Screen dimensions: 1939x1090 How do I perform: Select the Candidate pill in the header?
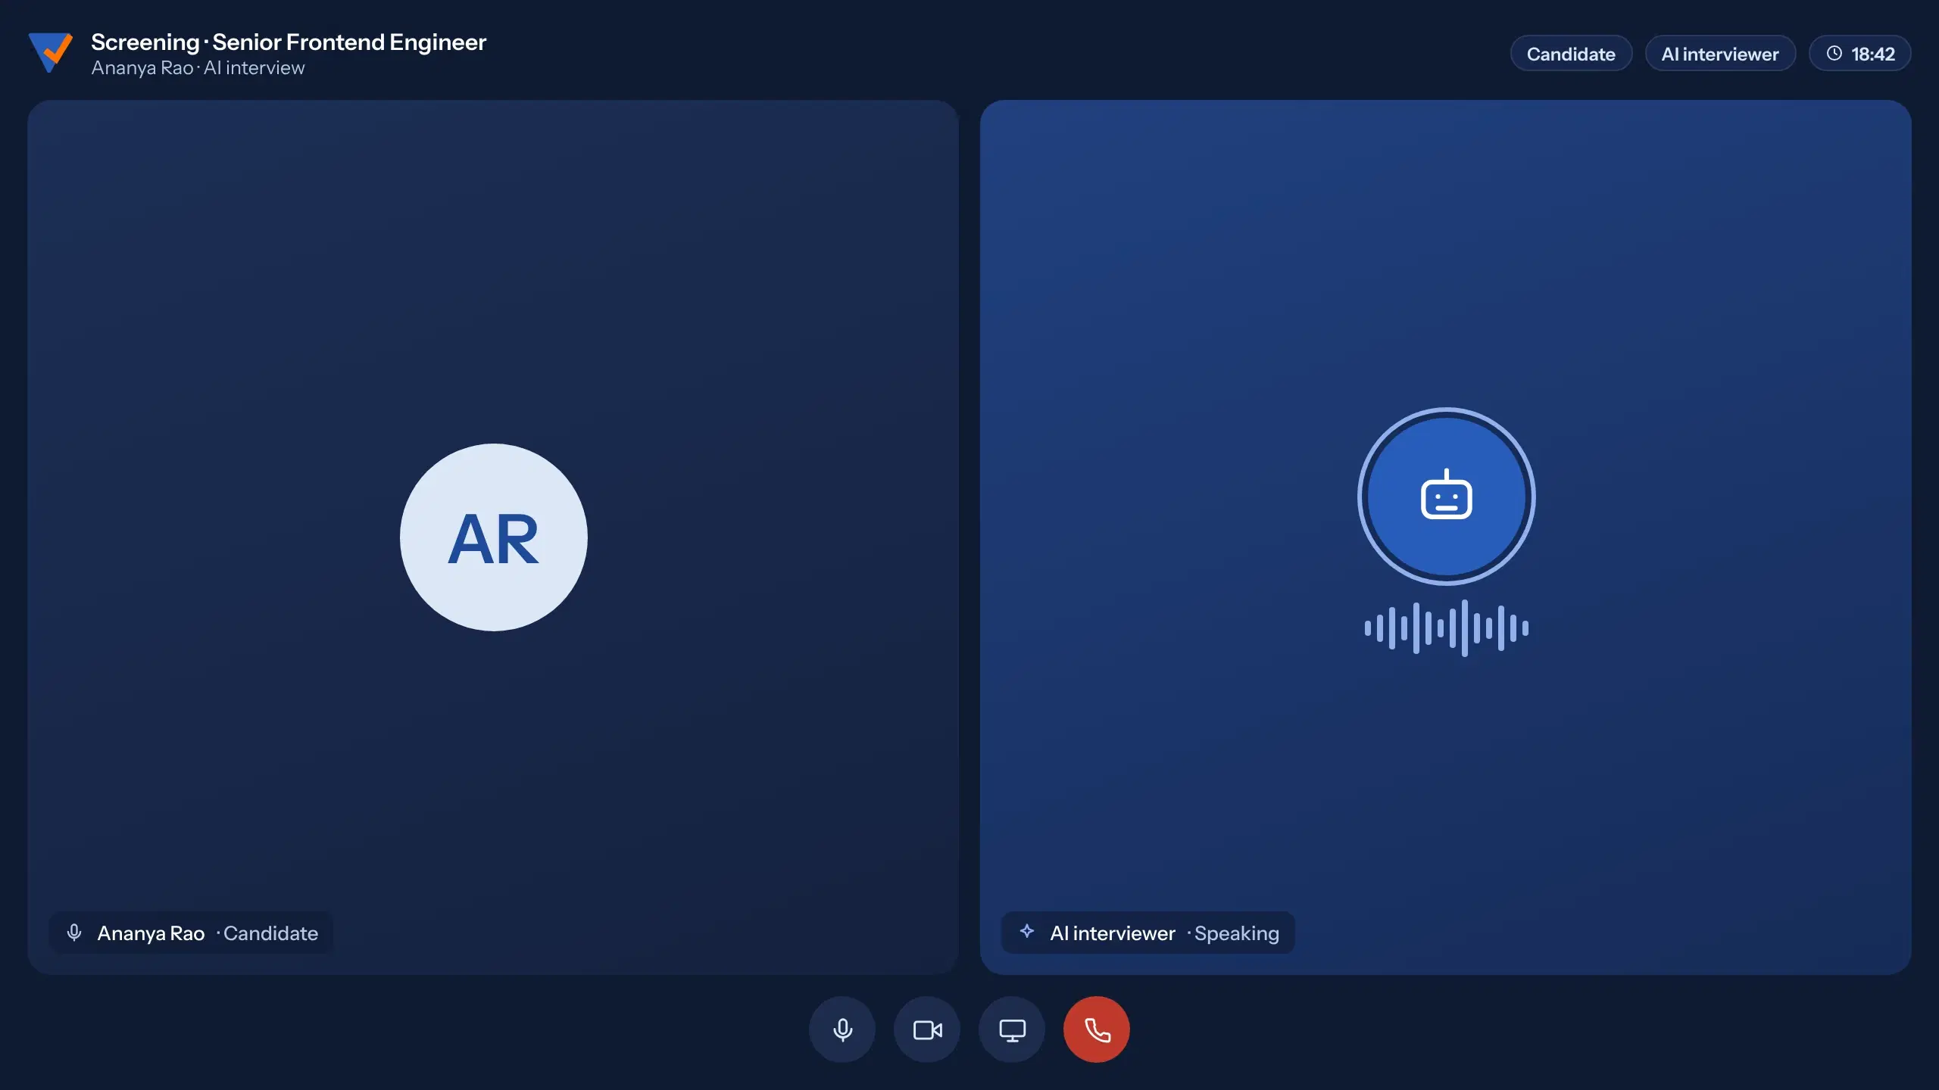[1571, 54]
